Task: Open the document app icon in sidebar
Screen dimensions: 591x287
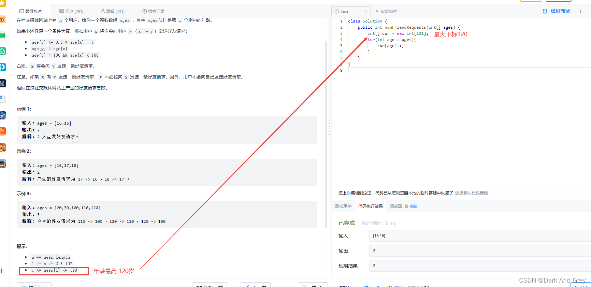Action: pos(3,99)
